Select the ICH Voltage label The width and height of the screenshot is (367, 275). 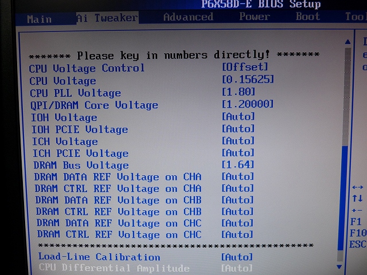pyautogui.click(x=65, y=142)
